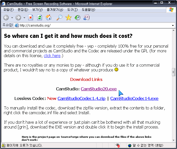Click the smiley face emoticon

tap(116, 70)
